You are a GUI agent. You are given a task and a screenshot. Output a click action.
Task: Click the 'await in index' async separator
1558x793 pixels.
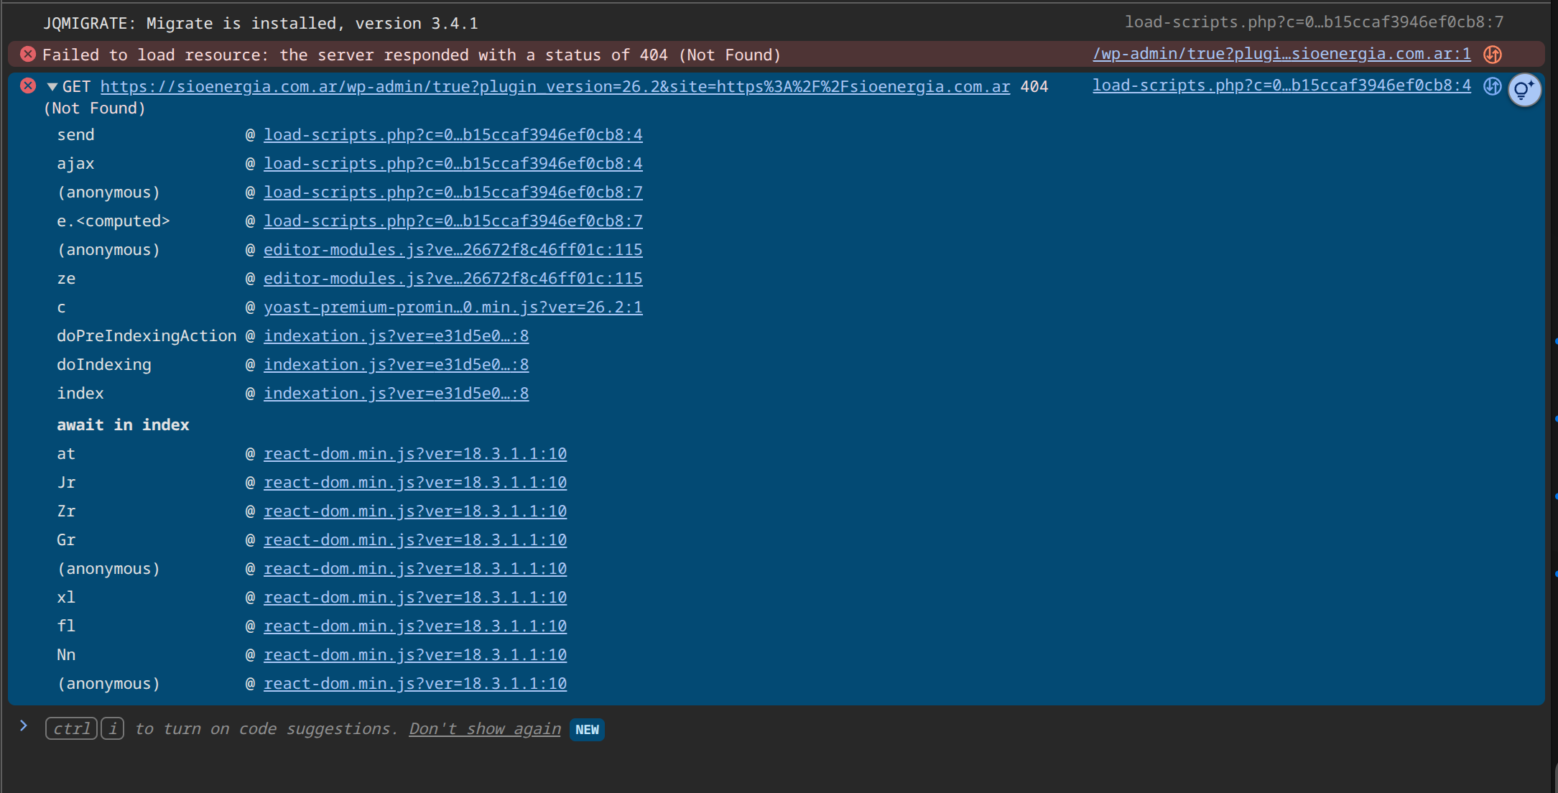pyautogui.click(x=123, y=425)
